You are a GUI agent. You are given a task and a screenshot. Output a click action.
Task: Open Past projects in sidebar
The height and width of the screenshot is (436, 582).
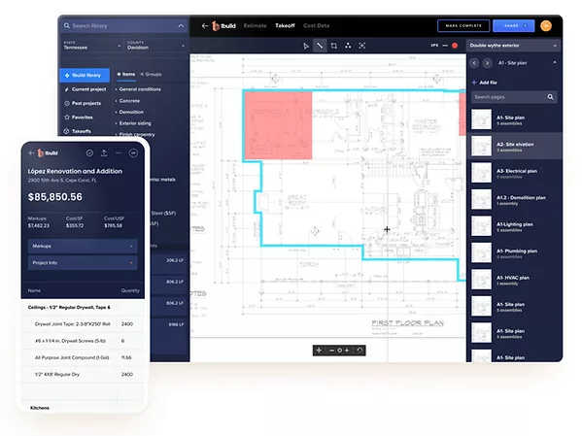click(x=83, y=103)
